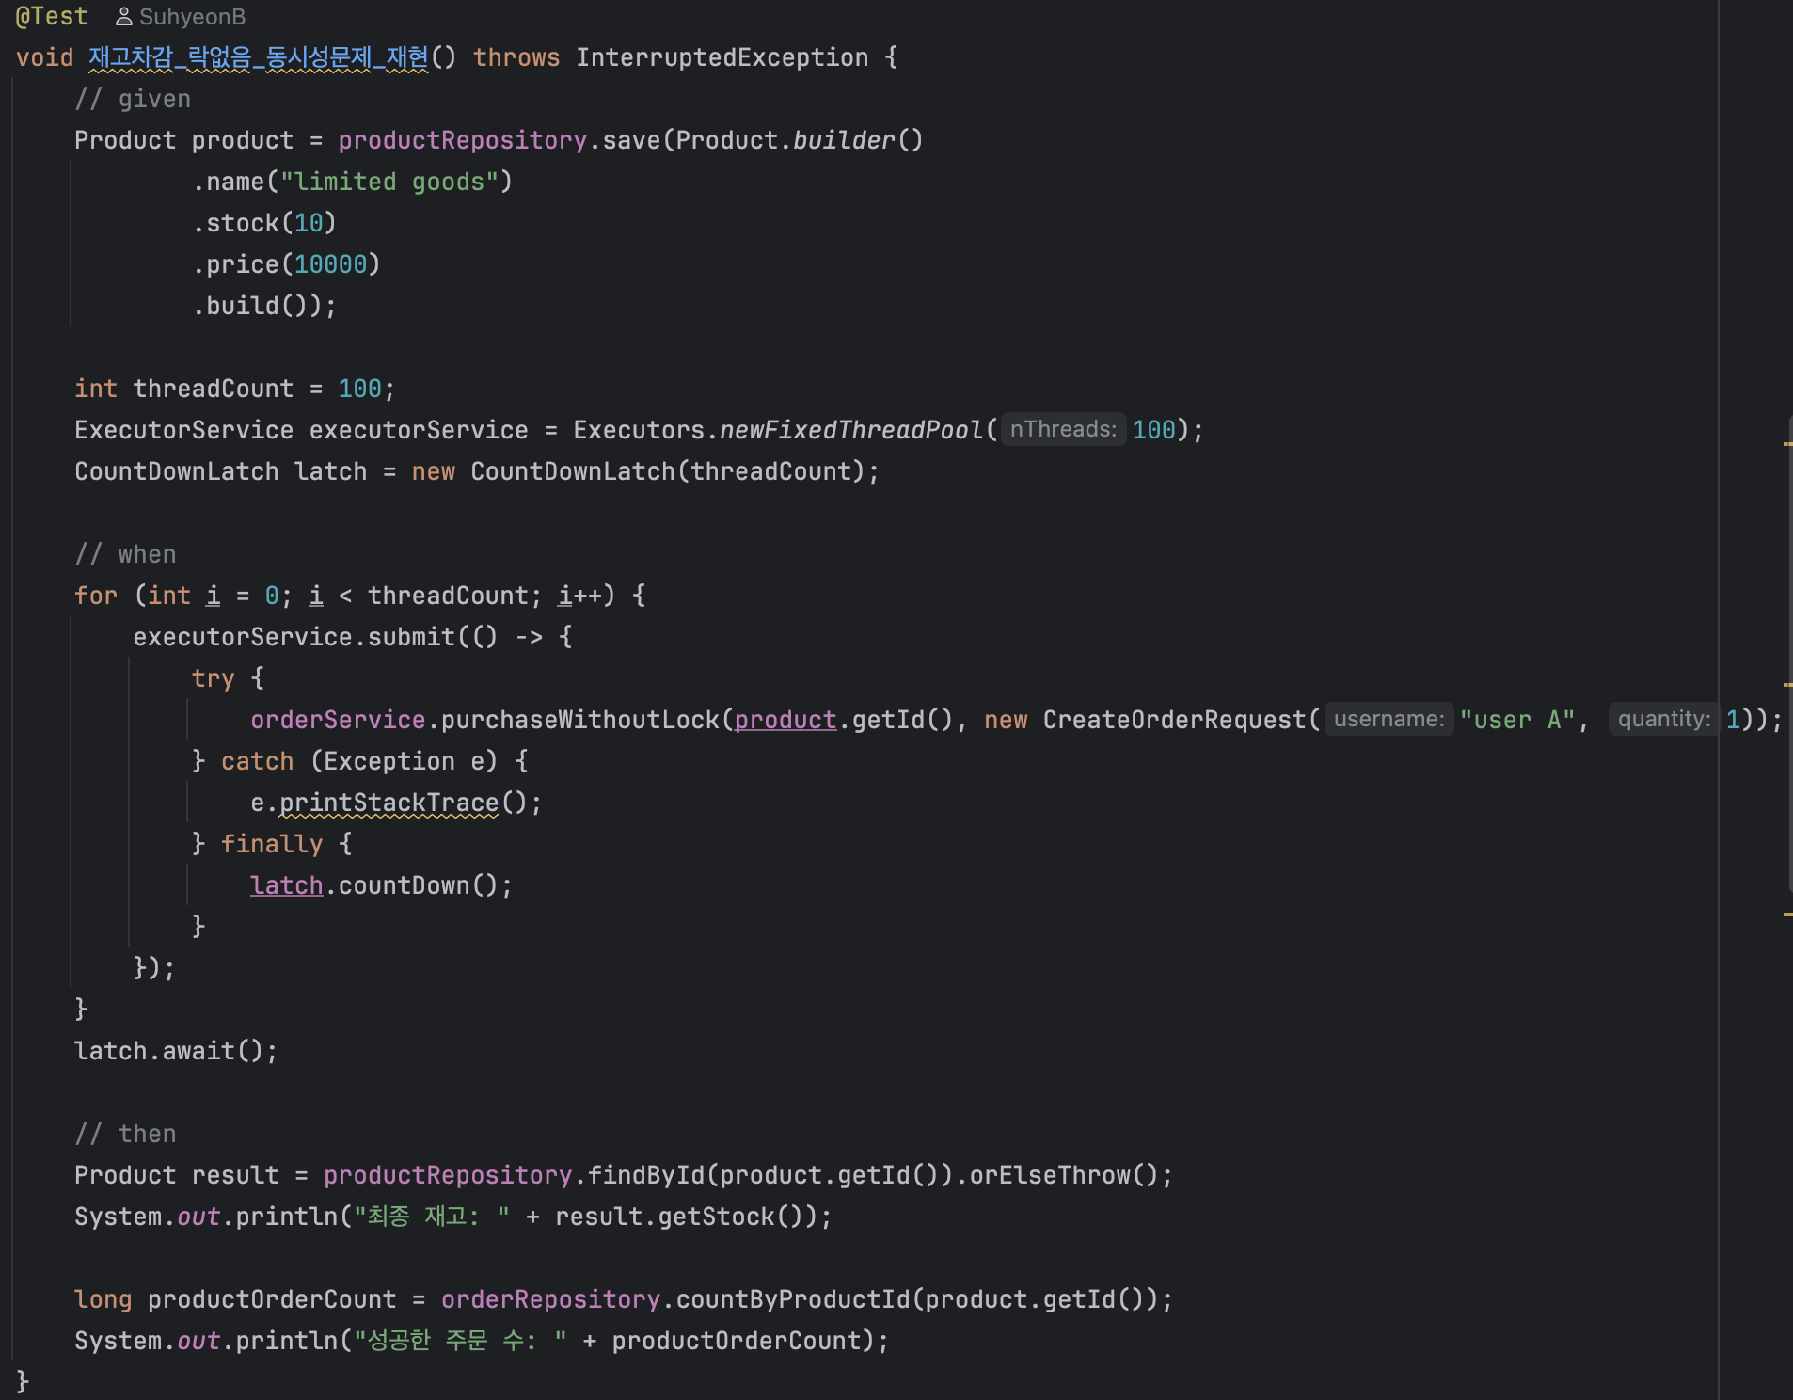
Task: Click the new keyword before CountDownLatch
Action: coord(434,471)
